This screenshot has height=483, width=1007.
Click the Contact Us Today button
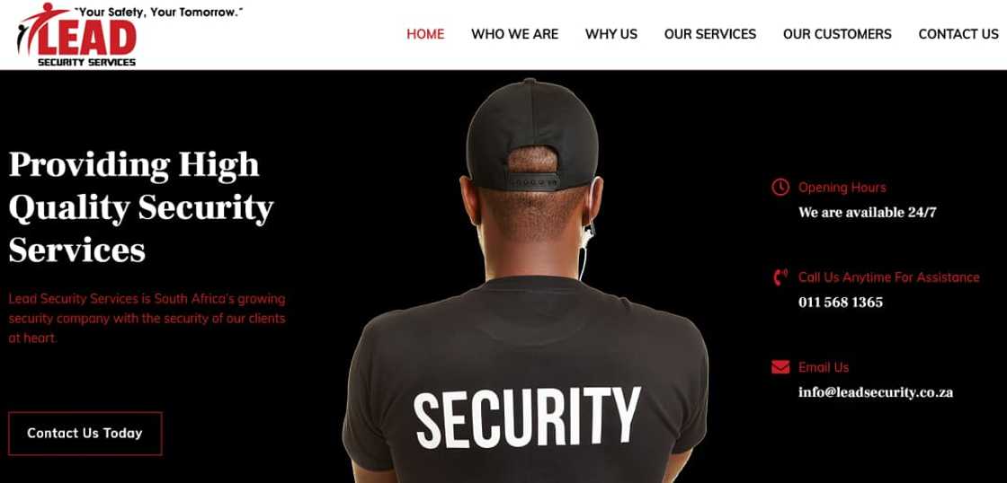(85, 434)
